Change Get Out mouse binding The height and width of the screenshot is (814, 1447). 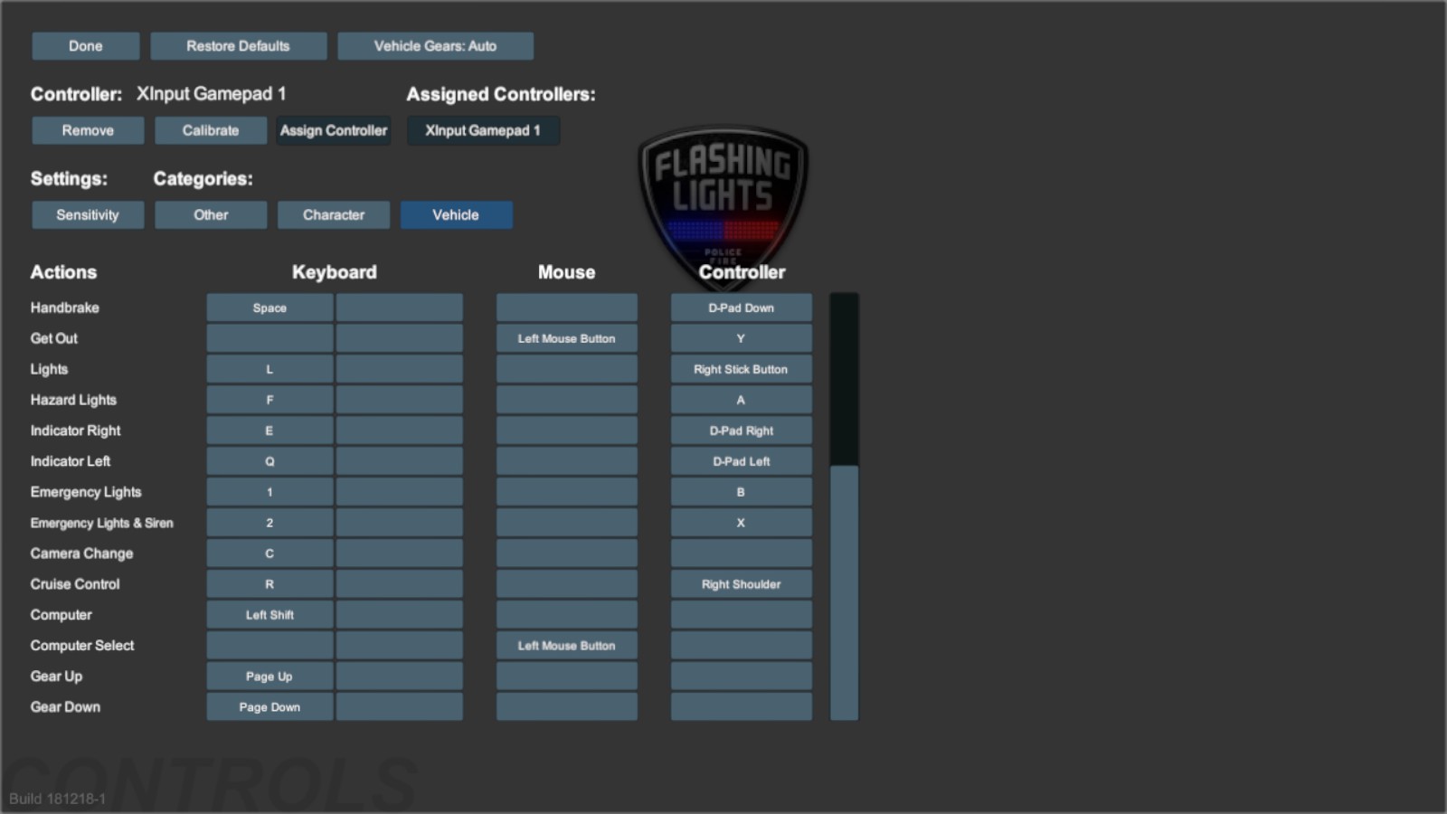pos(567,338)
